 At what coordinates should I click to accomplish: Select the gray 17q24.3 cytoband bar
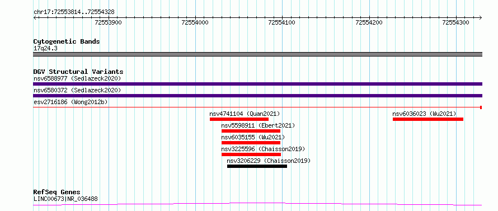point(257,54)
